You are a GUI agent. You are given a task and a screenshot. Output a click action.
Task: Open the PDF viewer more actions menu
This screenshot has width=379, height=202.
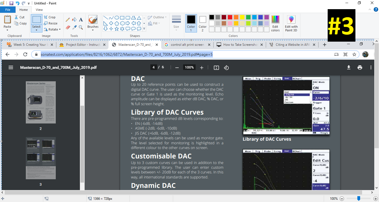(x=371, y=67)
